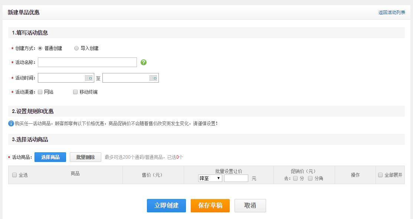Select the 普通创建 radio button

(40, 49)
